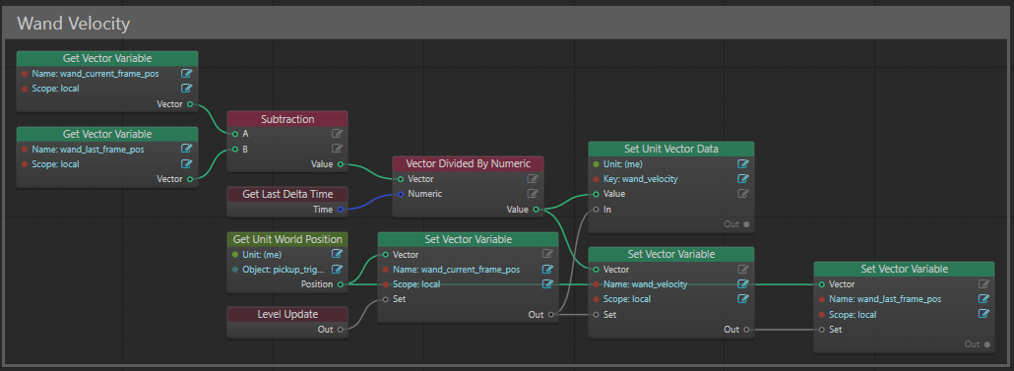The image size is (1014, 371).
Task: Click Get Last Delta Time output port
Action: tap(341, 210)
